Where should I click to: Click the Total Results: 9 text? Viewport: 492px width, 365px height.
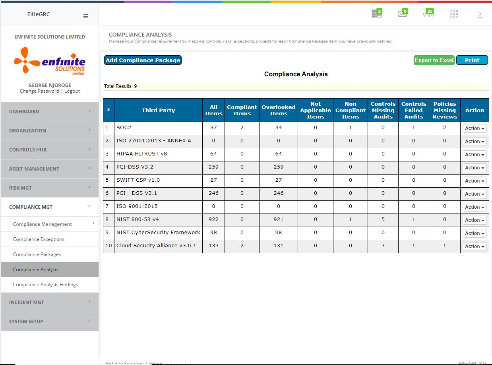tap(120, 86)
